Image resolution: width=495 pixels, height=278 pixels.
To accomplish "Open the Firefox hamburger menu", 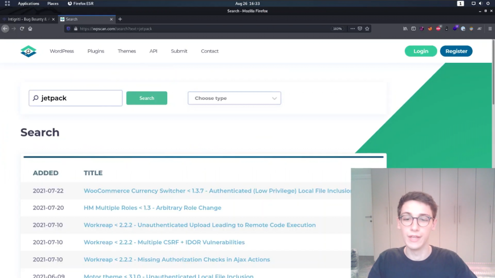I will click(490, 28).
